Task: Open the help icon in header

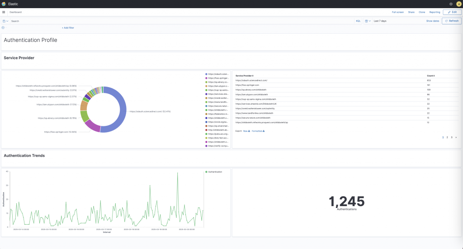Action: (x=450, y=4)
